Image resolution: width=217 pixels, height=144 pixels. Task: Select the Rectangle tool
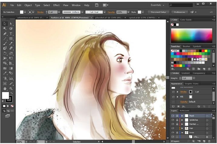pos(11,38)
